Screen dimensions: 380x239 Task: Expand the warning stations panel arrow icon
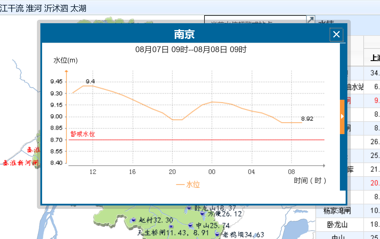(311, 20)
